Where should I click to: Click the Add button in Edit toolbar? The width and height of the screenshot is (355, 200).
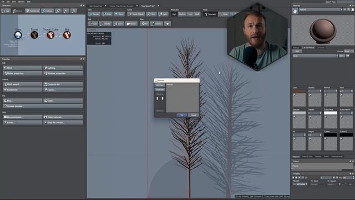(x=93, y=23)
